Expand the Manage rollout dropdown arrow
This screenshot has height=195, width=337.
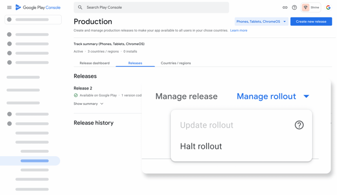click(x=306, y=96)
